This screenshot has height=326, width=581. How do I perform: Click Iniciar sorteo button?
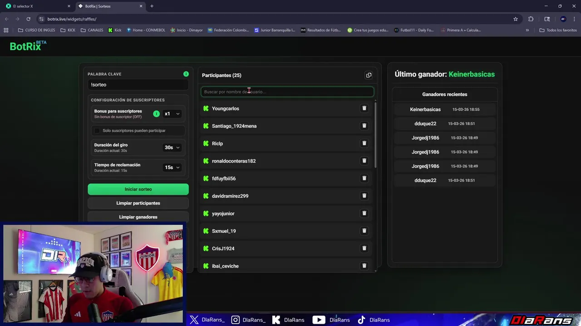coord(138,189)
